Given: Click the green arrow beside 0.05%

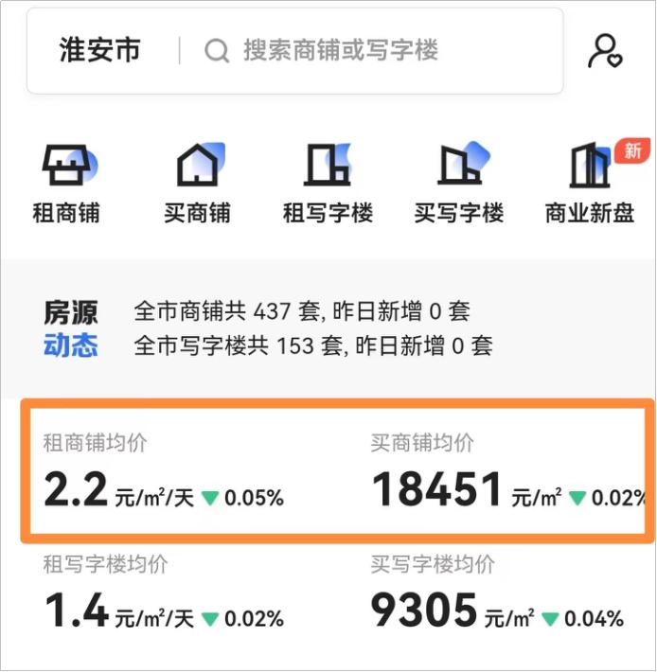Looking at the screenshot, I should [210, 498].
